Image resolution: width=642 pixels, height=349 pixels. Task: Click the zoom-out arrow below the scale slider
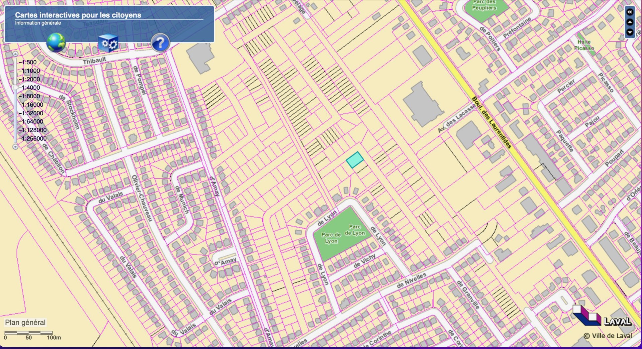coord(15,146)
